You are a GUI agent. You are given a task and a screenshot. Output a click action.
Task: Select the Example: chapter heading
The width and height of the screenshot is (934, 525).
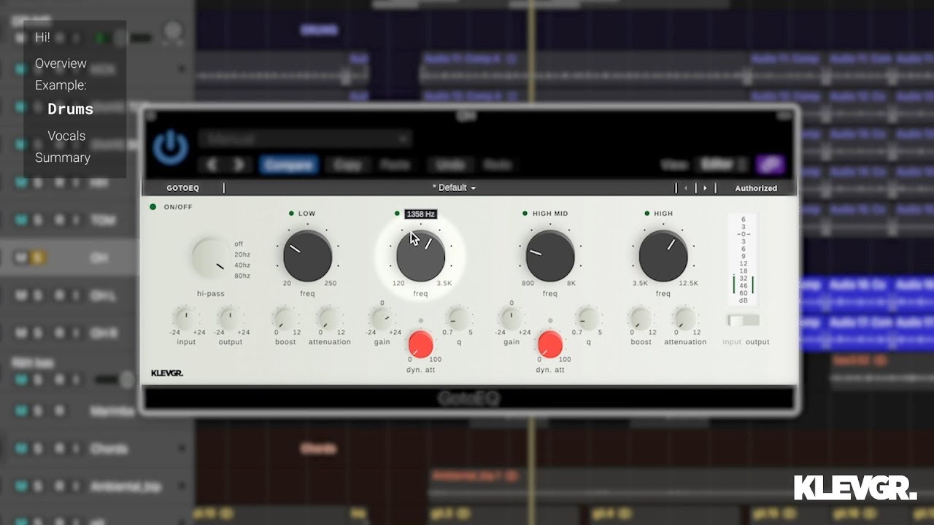pyautogui.click(x=61, y=85)
